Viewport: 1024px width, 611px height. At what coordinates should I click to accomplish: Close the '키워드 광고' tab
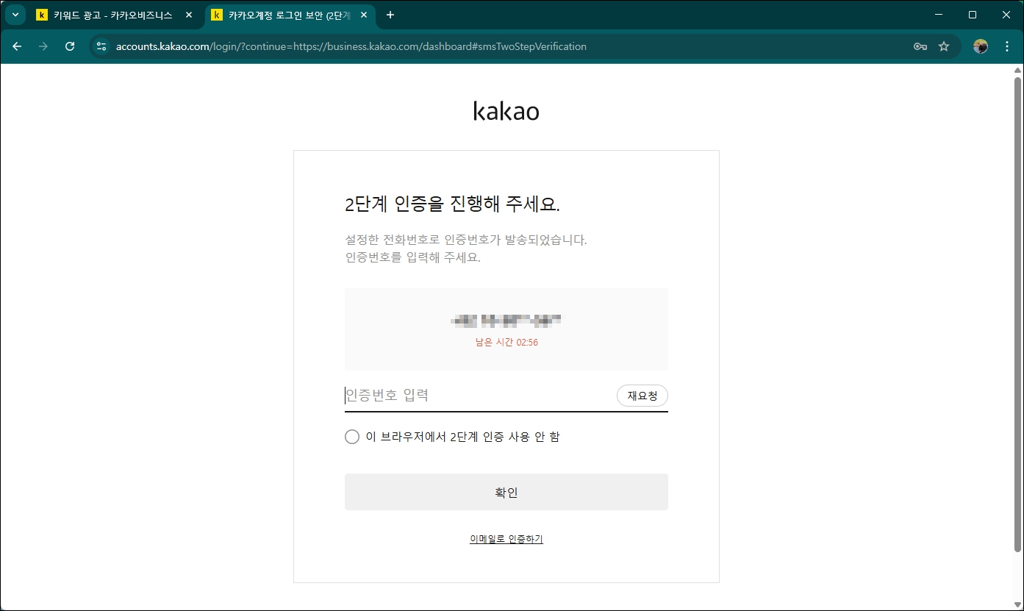click(x=190, y=15)
